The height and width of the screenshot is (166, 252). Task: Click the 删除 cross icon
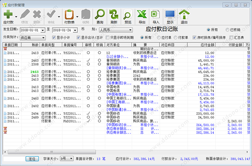(37, 14)
